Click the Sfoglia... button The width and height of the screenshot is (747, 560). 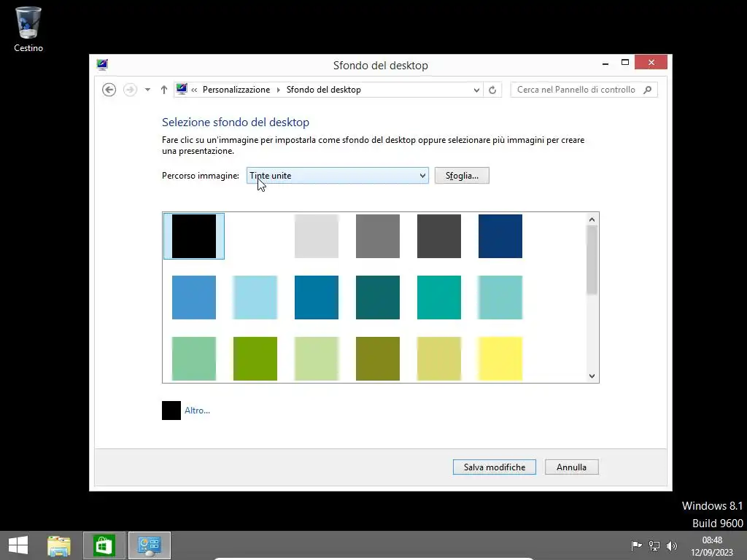pyautogui.click(x=462, y=175)
